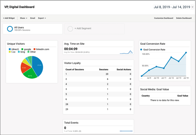
Task: Click the light blue bing legend swatch
Action: [19, 52]
